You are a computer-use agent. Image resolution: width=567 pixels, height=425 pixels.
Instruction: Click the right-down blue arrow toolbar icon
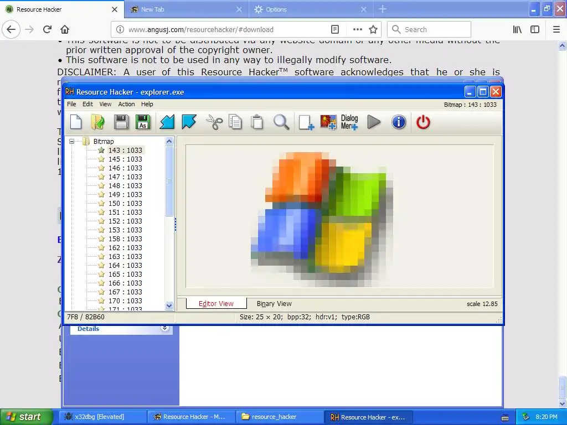(x=189, y=122)
